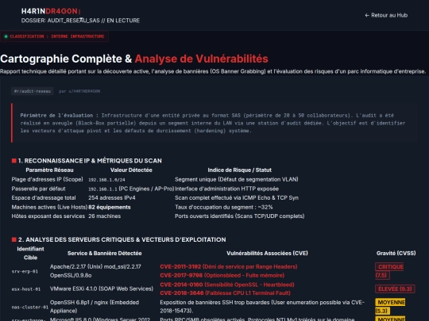Click 'VMware ESXi 4.1.0 (SOAP Web Services)' cell

click(x=102, y=289)
